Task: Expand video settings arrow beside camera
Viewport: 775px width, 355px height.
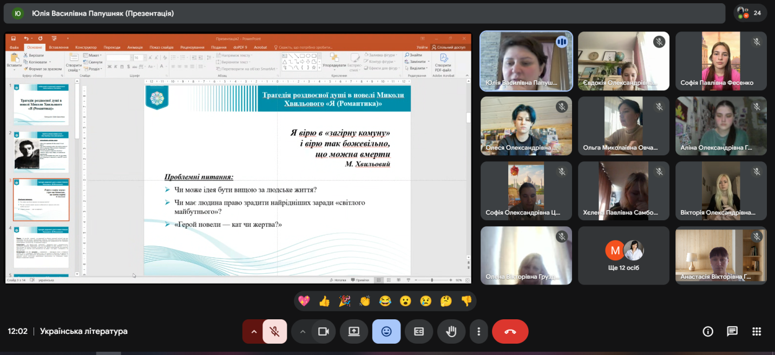Action: click(303, 332)
